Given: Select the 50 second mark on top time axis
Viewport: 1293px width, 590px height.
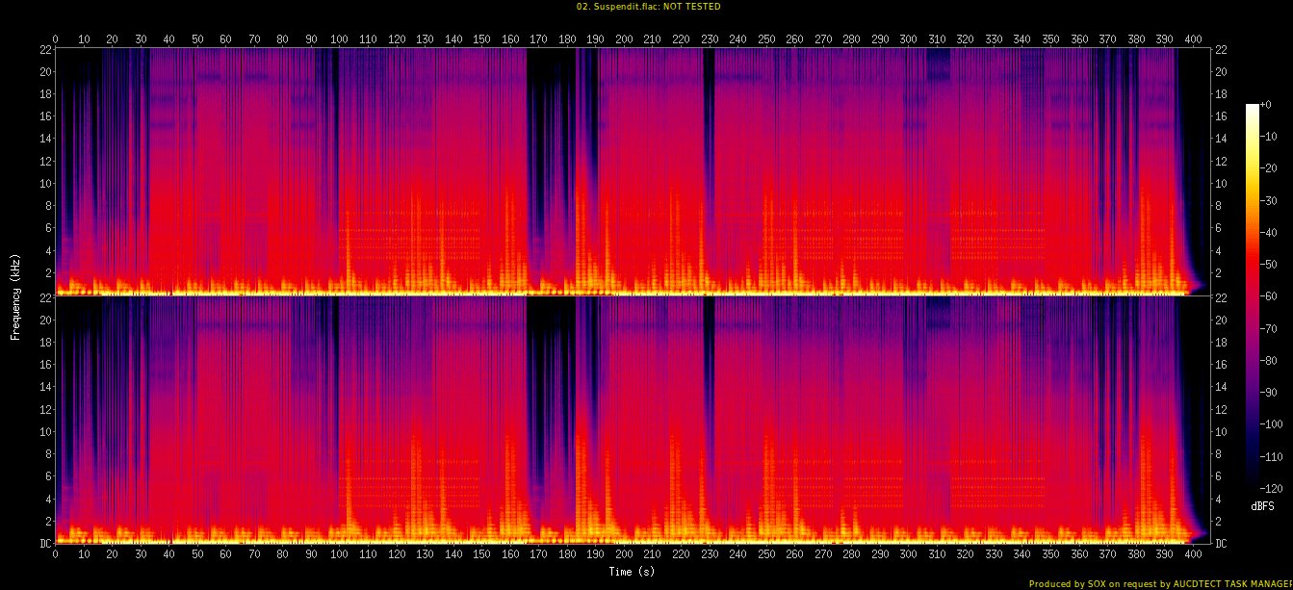Looking at the screenshot, I should pos(197,39).
